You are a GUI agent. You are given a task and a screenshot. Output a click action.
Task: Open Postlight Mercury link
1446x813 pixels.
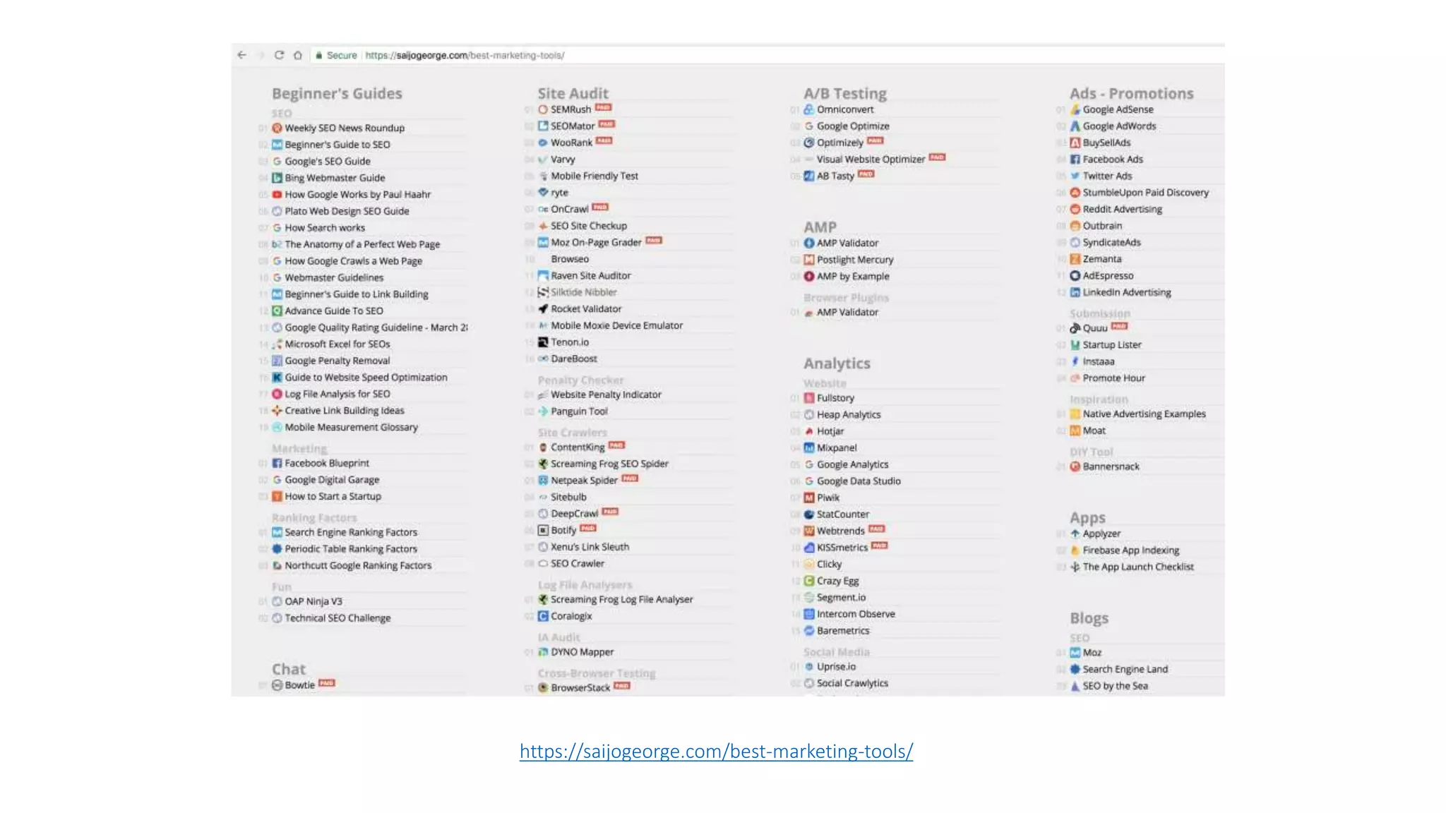[x=855, y=260]
